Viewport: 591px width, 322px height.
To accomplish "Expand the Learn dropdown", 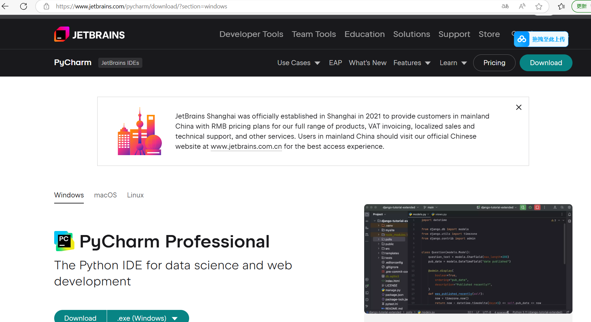I will [453, 63].
